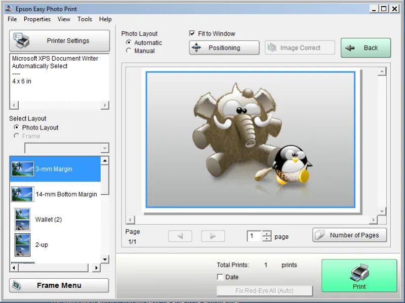This screenshot has width=405, height=303.
Task: Open the Frame Menu
Action: coord(59,285)
